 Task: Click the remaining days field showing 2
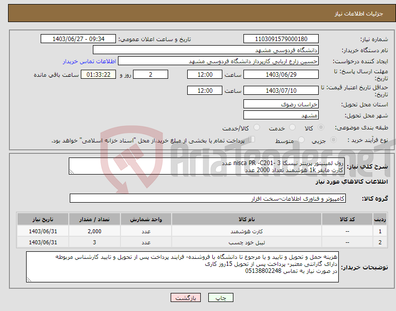pos(151,74)
